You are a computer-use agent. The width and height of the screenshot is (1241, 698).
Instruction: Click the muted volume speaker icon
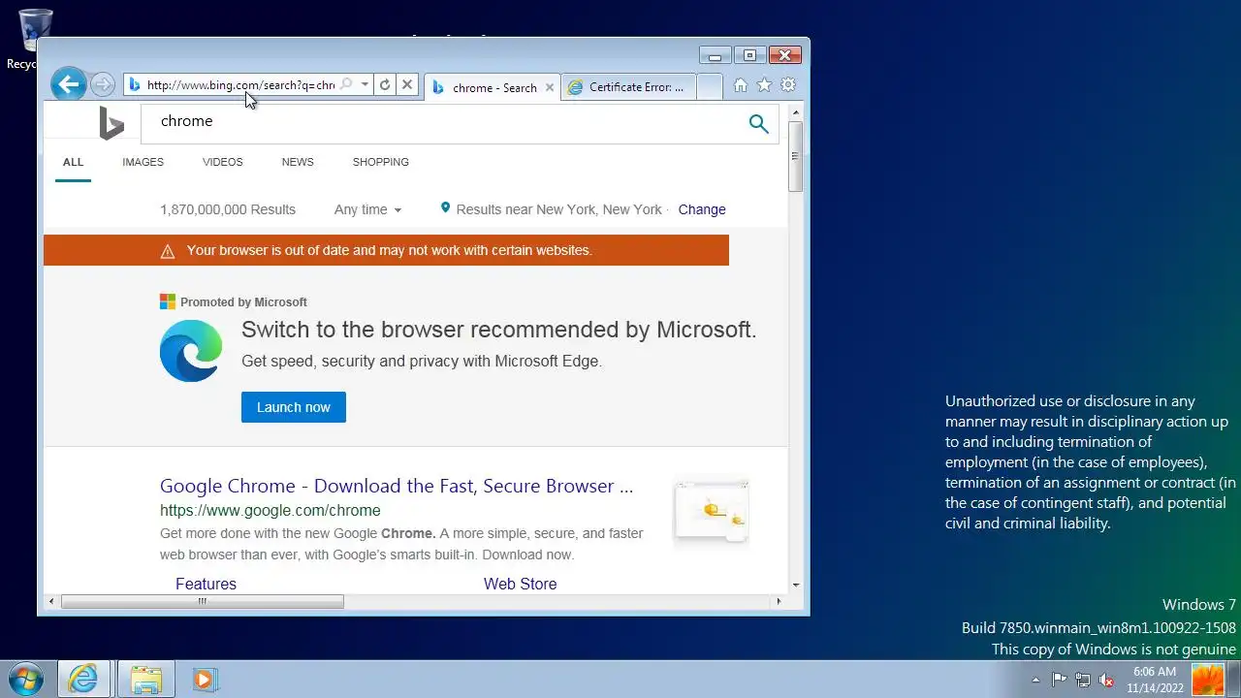(x=1106, y=680)
